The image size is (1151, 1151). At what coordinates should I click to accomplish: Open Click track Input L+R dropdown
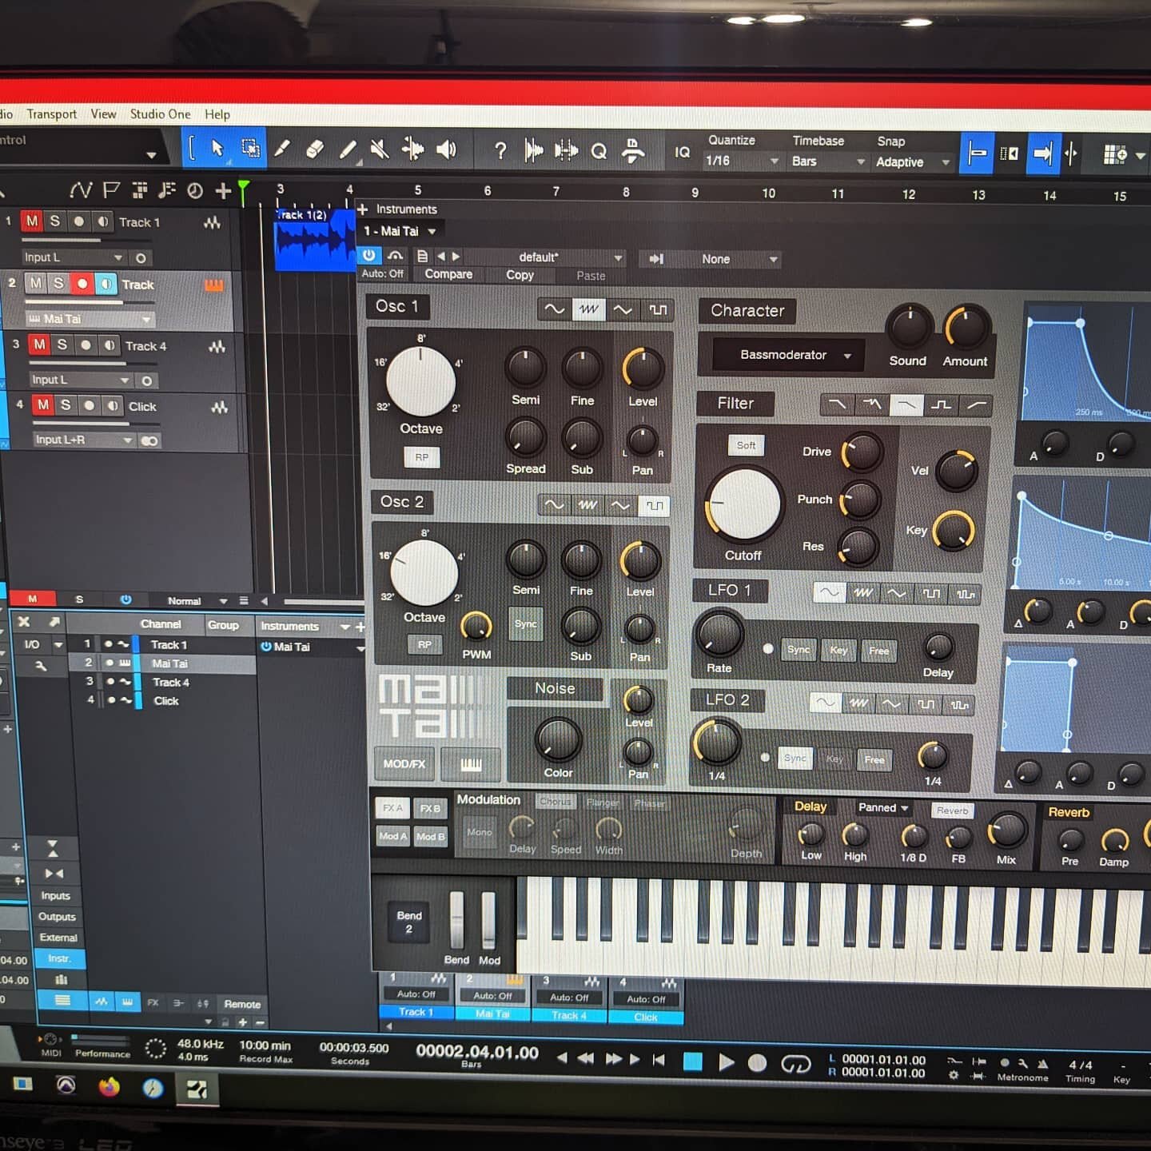point(84,440)
